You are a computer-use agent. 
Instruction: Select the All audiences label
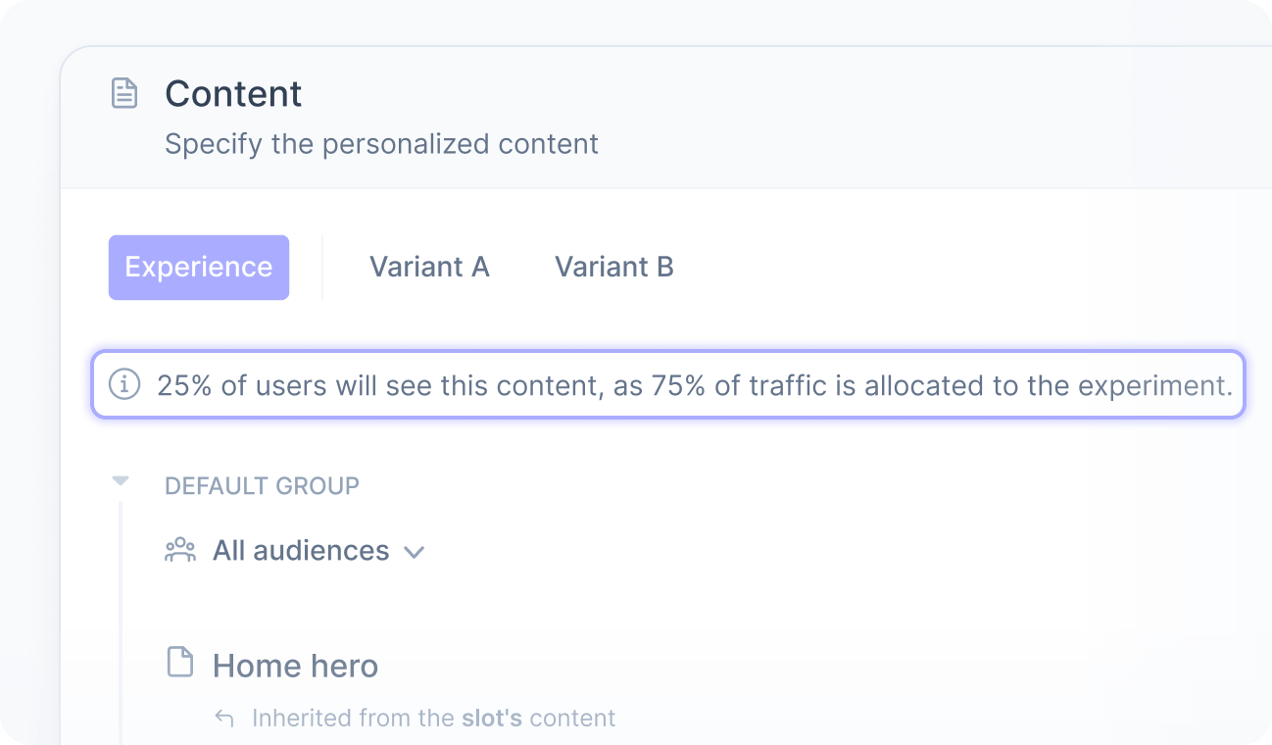(301, 551)
